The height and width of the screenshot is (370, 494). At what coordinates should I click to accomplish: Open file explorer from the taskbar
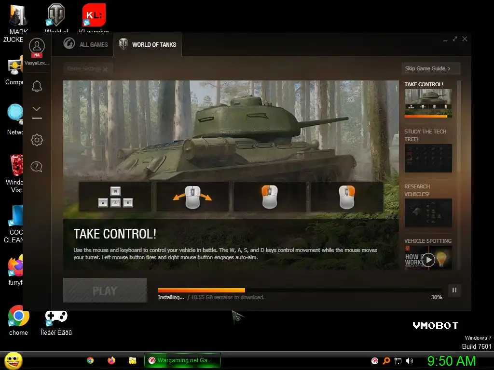(x=132, y=360)
